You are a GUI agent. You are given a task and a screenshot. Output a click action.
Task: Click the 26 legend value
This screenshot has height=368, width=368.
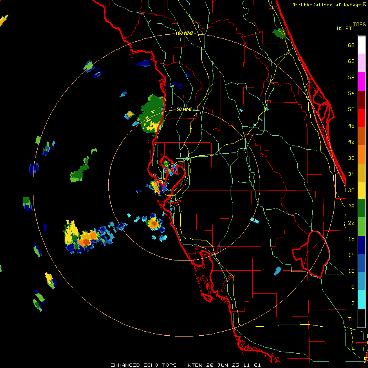coord(351,206)
